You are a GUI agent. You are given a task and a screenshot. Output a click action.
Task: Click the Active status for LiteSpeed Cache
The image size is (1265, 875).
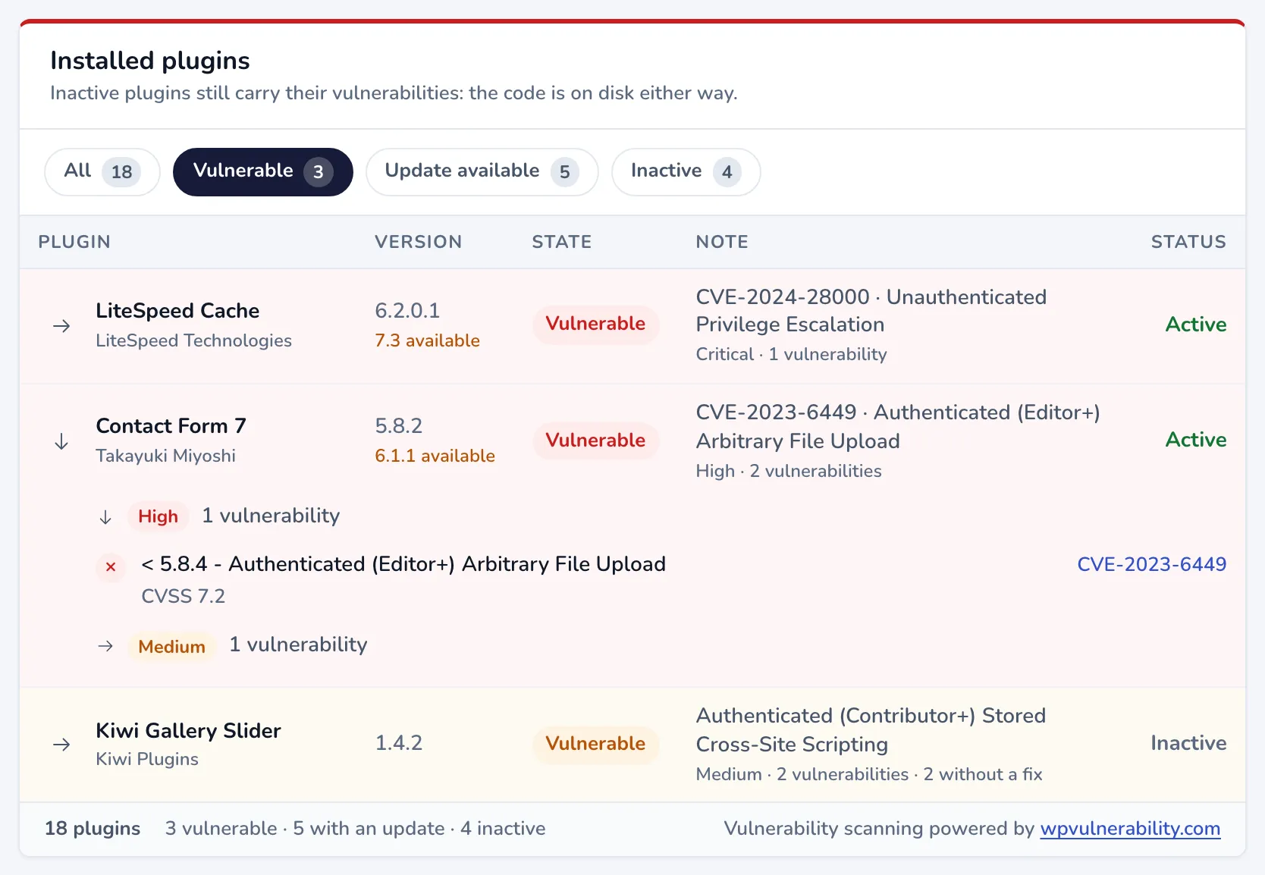coord(1196,325)
